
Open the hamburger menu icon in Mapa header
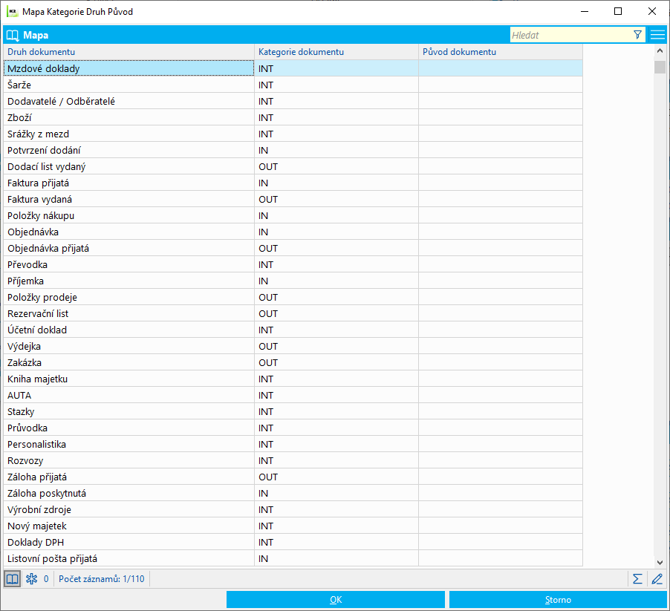657,35
